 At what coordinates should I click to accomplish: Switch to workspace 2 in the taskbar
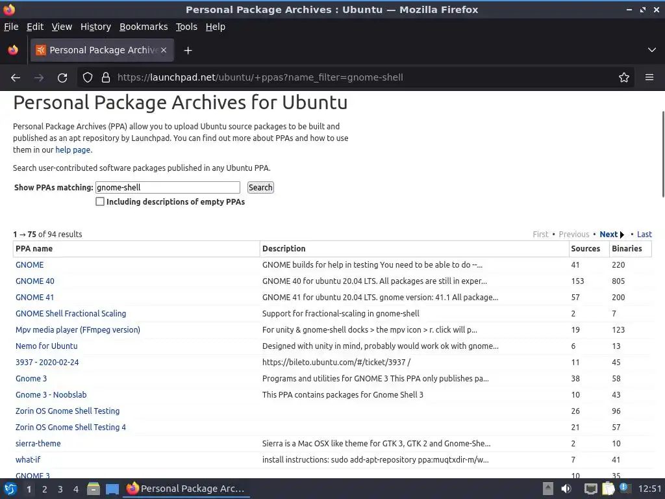click(45, 489)
